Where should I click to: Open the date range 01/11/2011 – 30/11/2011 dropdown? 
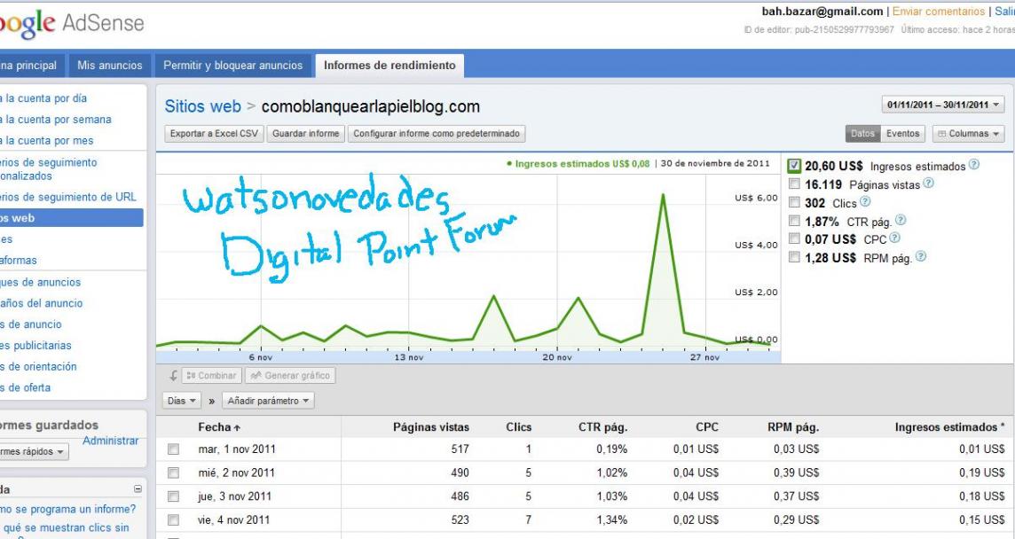[x=942, y=105]
